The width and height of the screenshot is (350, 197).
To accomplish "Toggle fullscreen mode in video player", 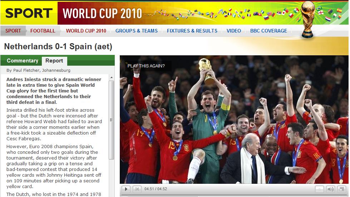I will [341, 189].
